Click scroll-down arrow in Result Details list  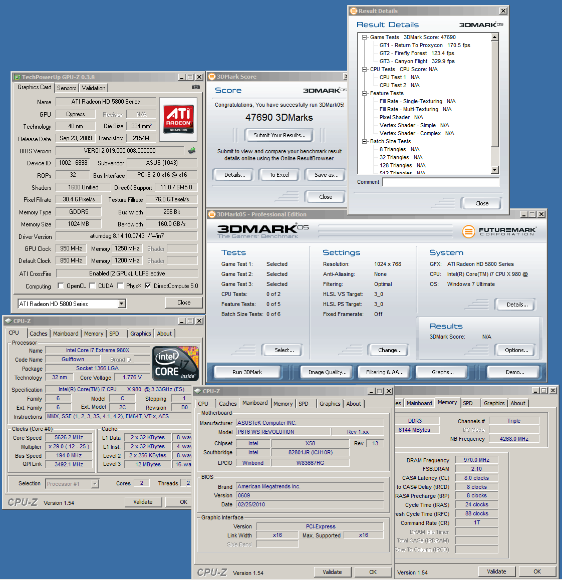click(x=495, y=169)
